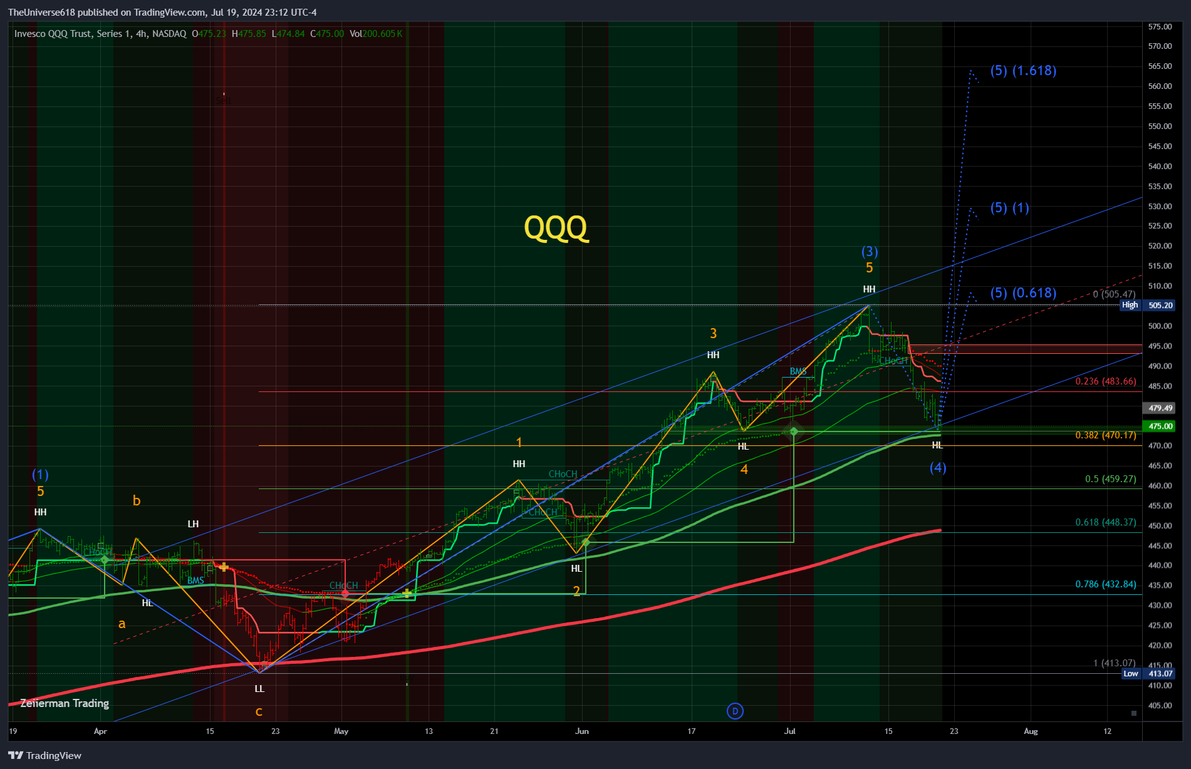Viewport: 1191px width, 769px height.
Task: Click the May label on time axis
Action: point(341,731)
